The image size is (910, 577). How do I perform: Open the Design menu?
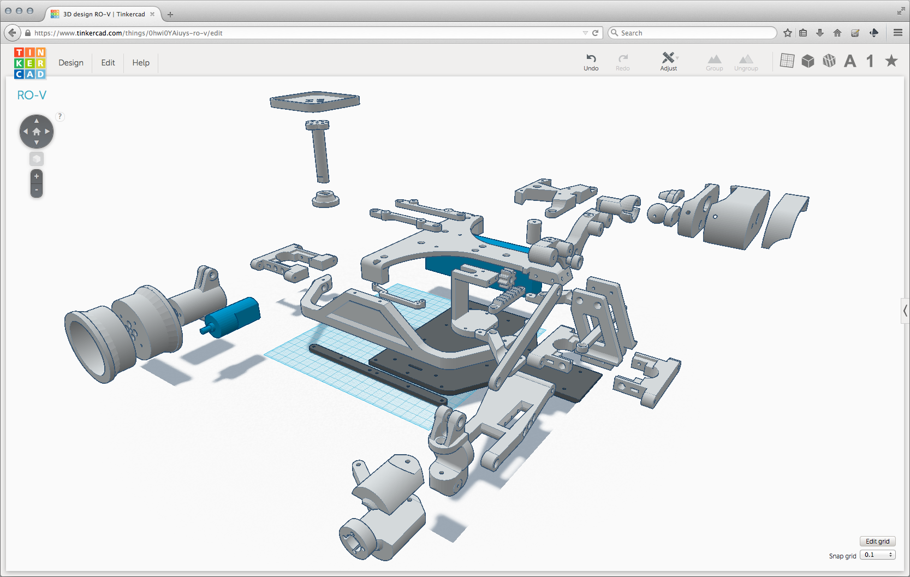coord(71,63)
